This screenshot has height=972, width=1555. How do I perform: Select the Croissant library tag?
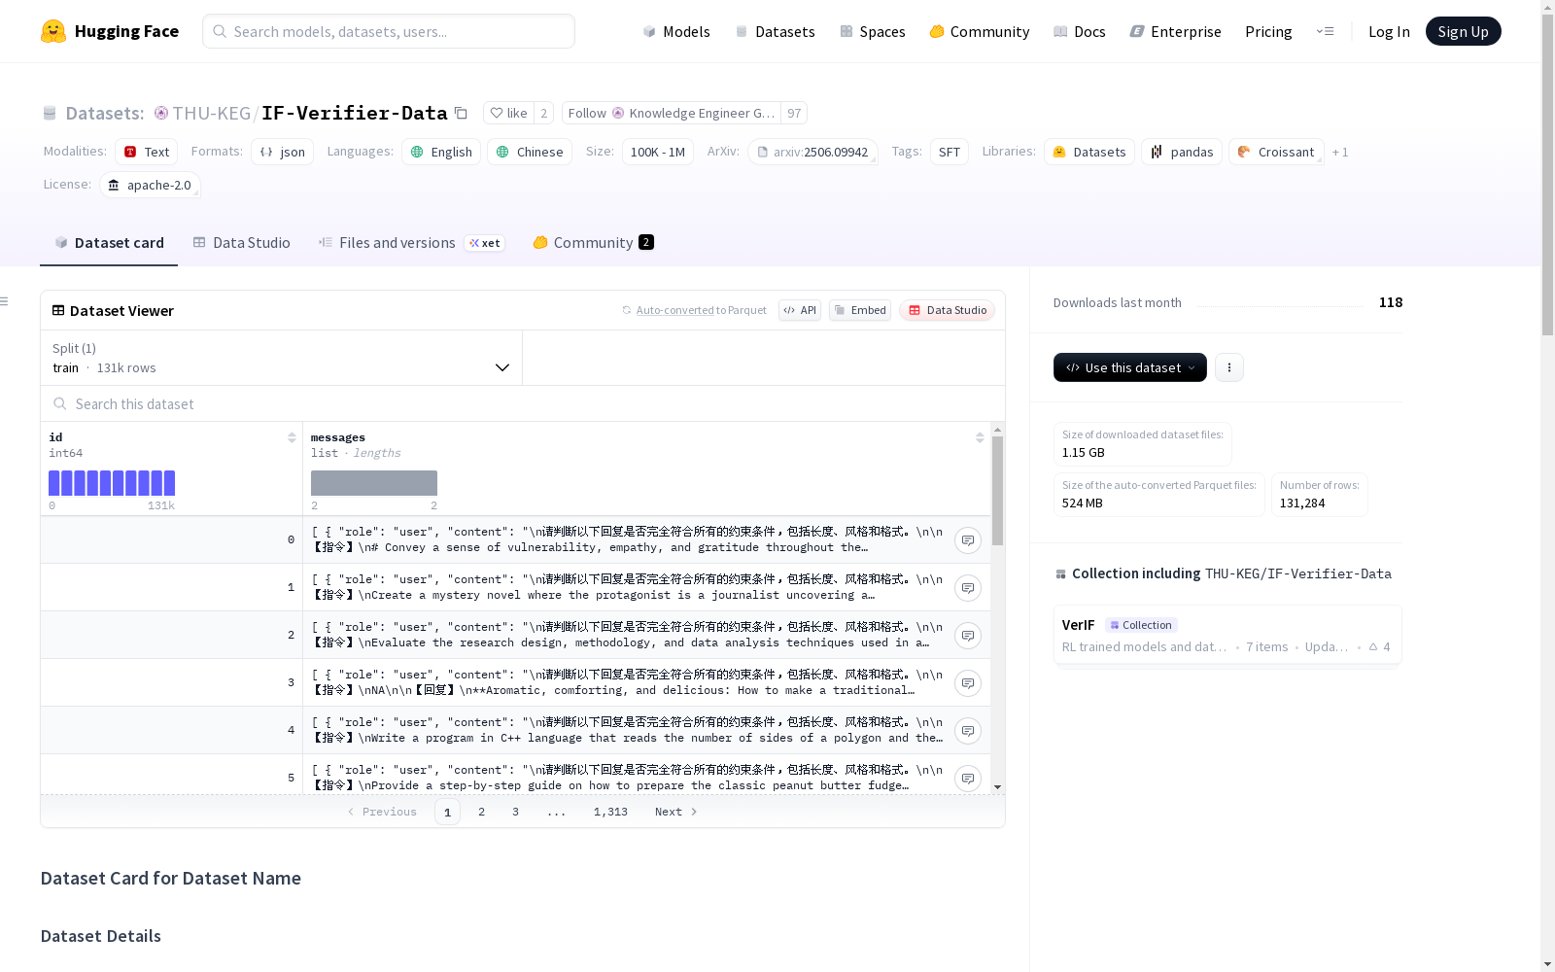click(1276, 152)
